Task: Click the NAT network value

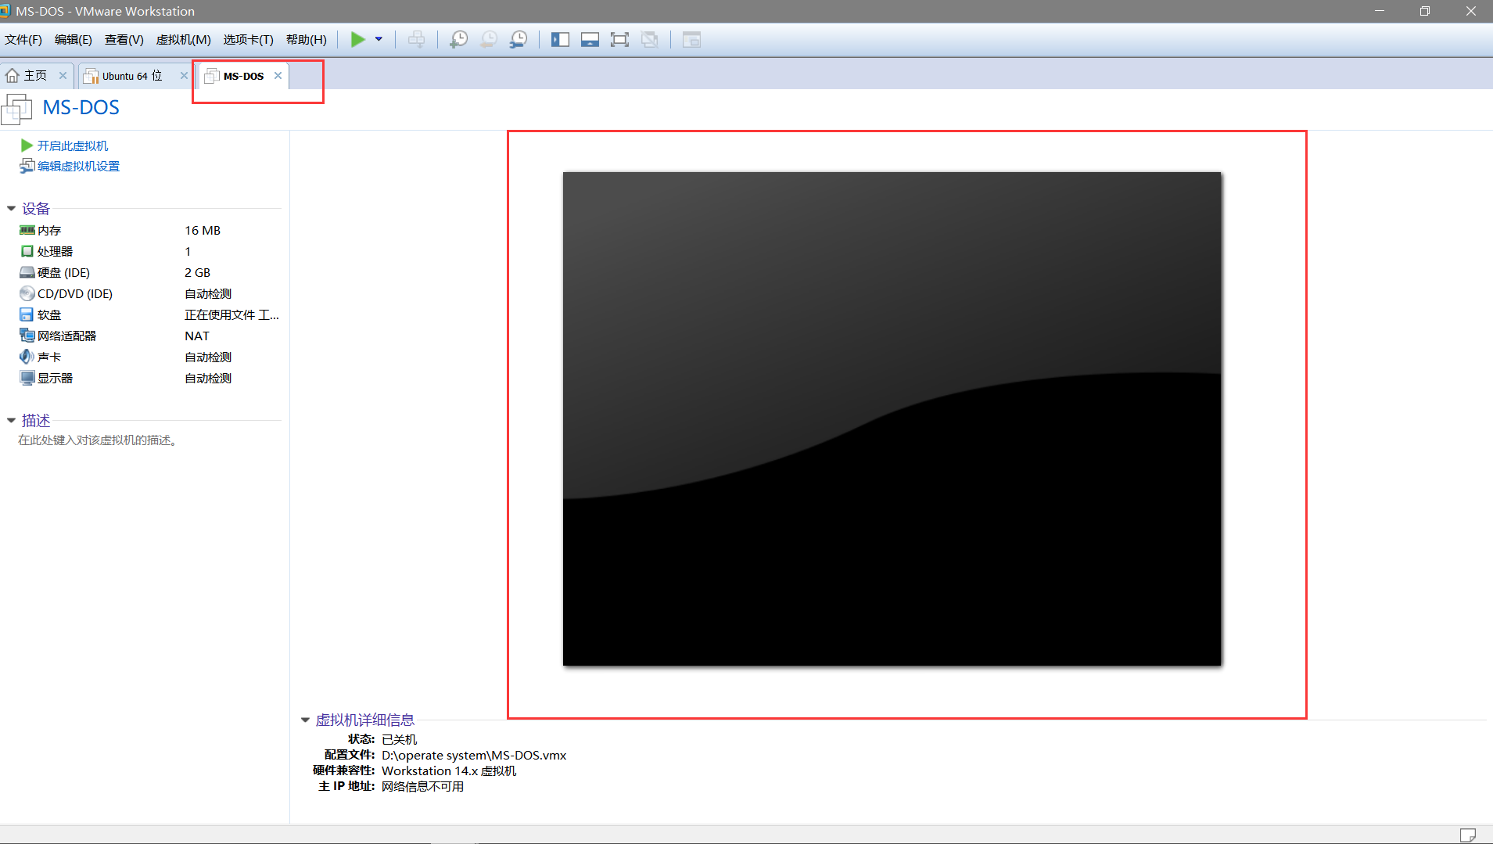Action: [x=197, y=336]
